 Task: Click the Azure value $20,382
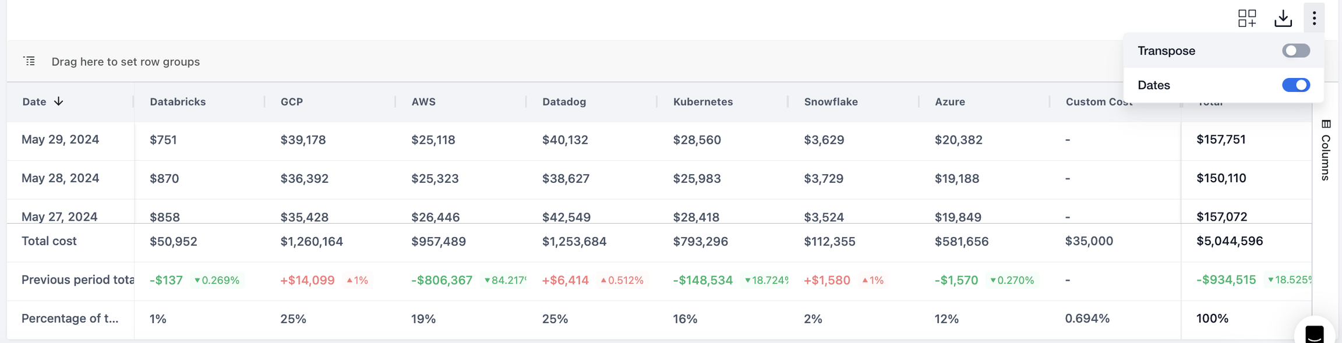958,140
